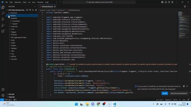Change Spaces: 4 indentation setting
Viewport: 191px width, 107px height.
[x=168, y=100]
